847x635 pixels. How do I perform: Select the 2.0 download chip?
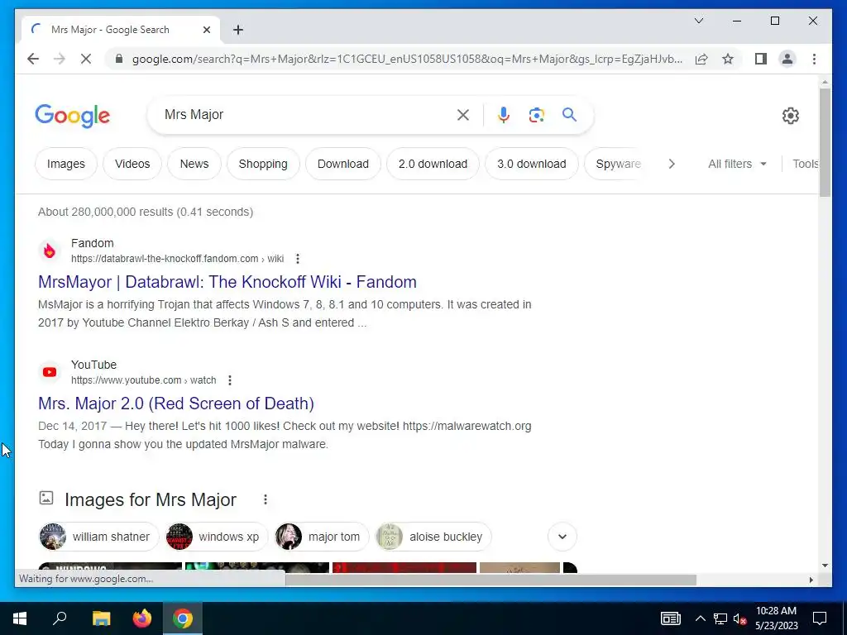point(433,164)
